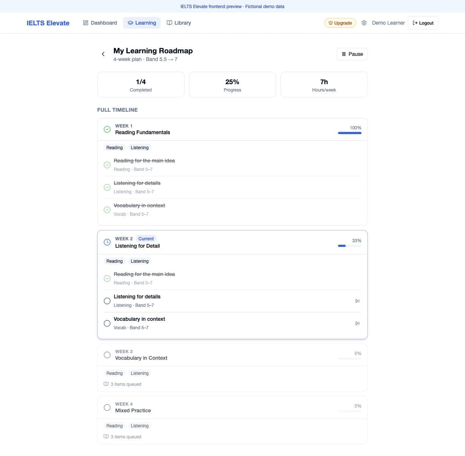
Task: Click the Week 4 0% progress bar
Action: point(350,411)
